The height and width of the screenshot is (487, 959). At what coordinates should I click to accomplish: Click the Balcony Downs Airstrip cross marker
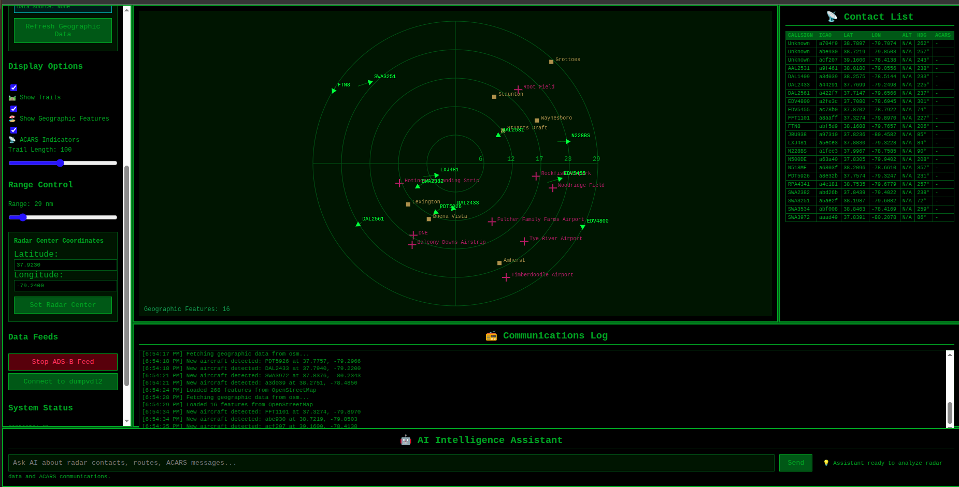coord(412,245)
